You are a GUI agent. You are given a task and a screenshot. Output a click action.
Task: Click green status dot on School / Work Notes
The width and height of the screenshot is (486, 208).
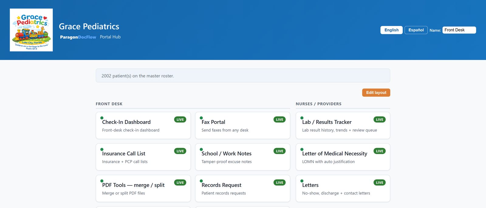click(201, 149)
